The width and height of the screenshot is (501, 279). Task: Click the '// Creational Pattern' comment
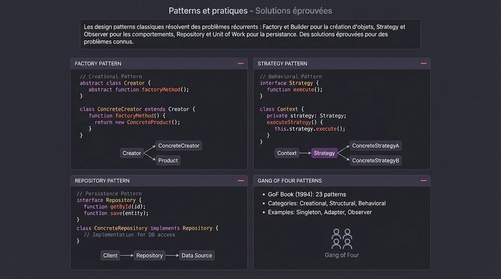point(111,77)
